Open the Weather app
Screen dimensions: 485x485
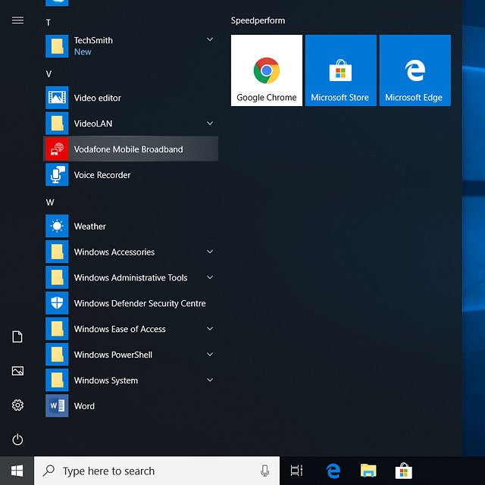point(89,227)
